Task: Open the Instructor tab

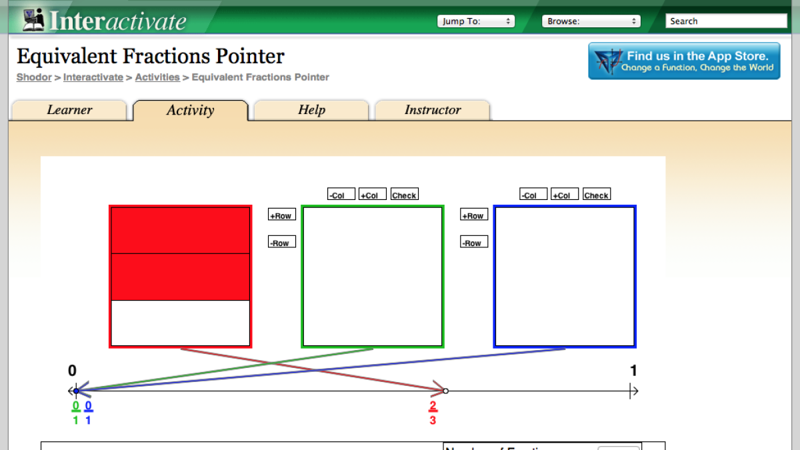Action: [432, 110]
